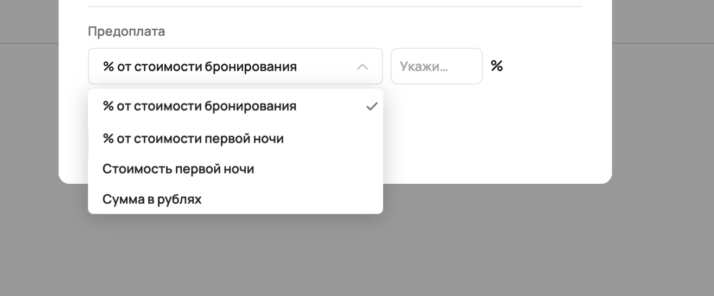Click the dimmed strip above the line, right of dialog
The width and height of the screenshot is (714, 296).
click(x=662, y=22)
